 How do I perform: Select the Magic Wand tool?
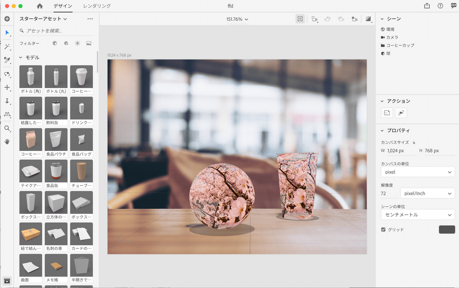(x=7, y=46)
